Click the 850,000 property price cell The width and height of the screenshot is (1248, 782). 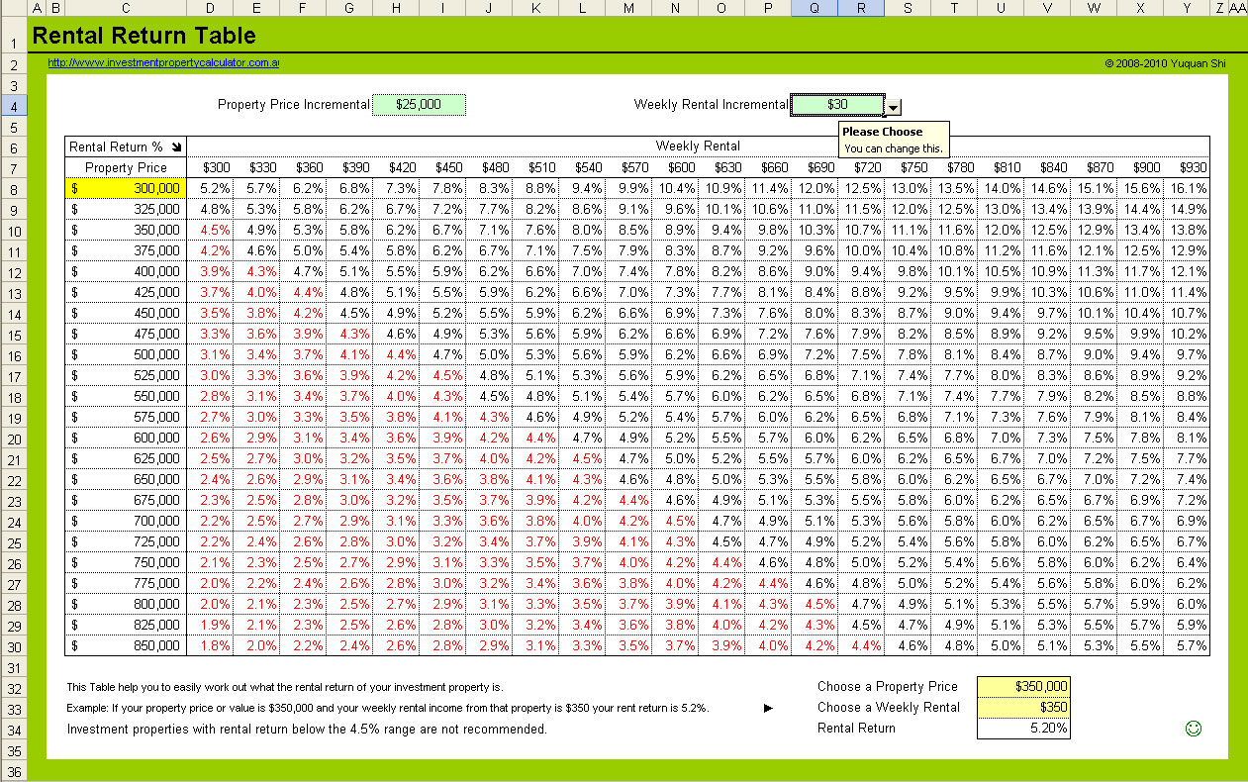[x=126, y=645]
